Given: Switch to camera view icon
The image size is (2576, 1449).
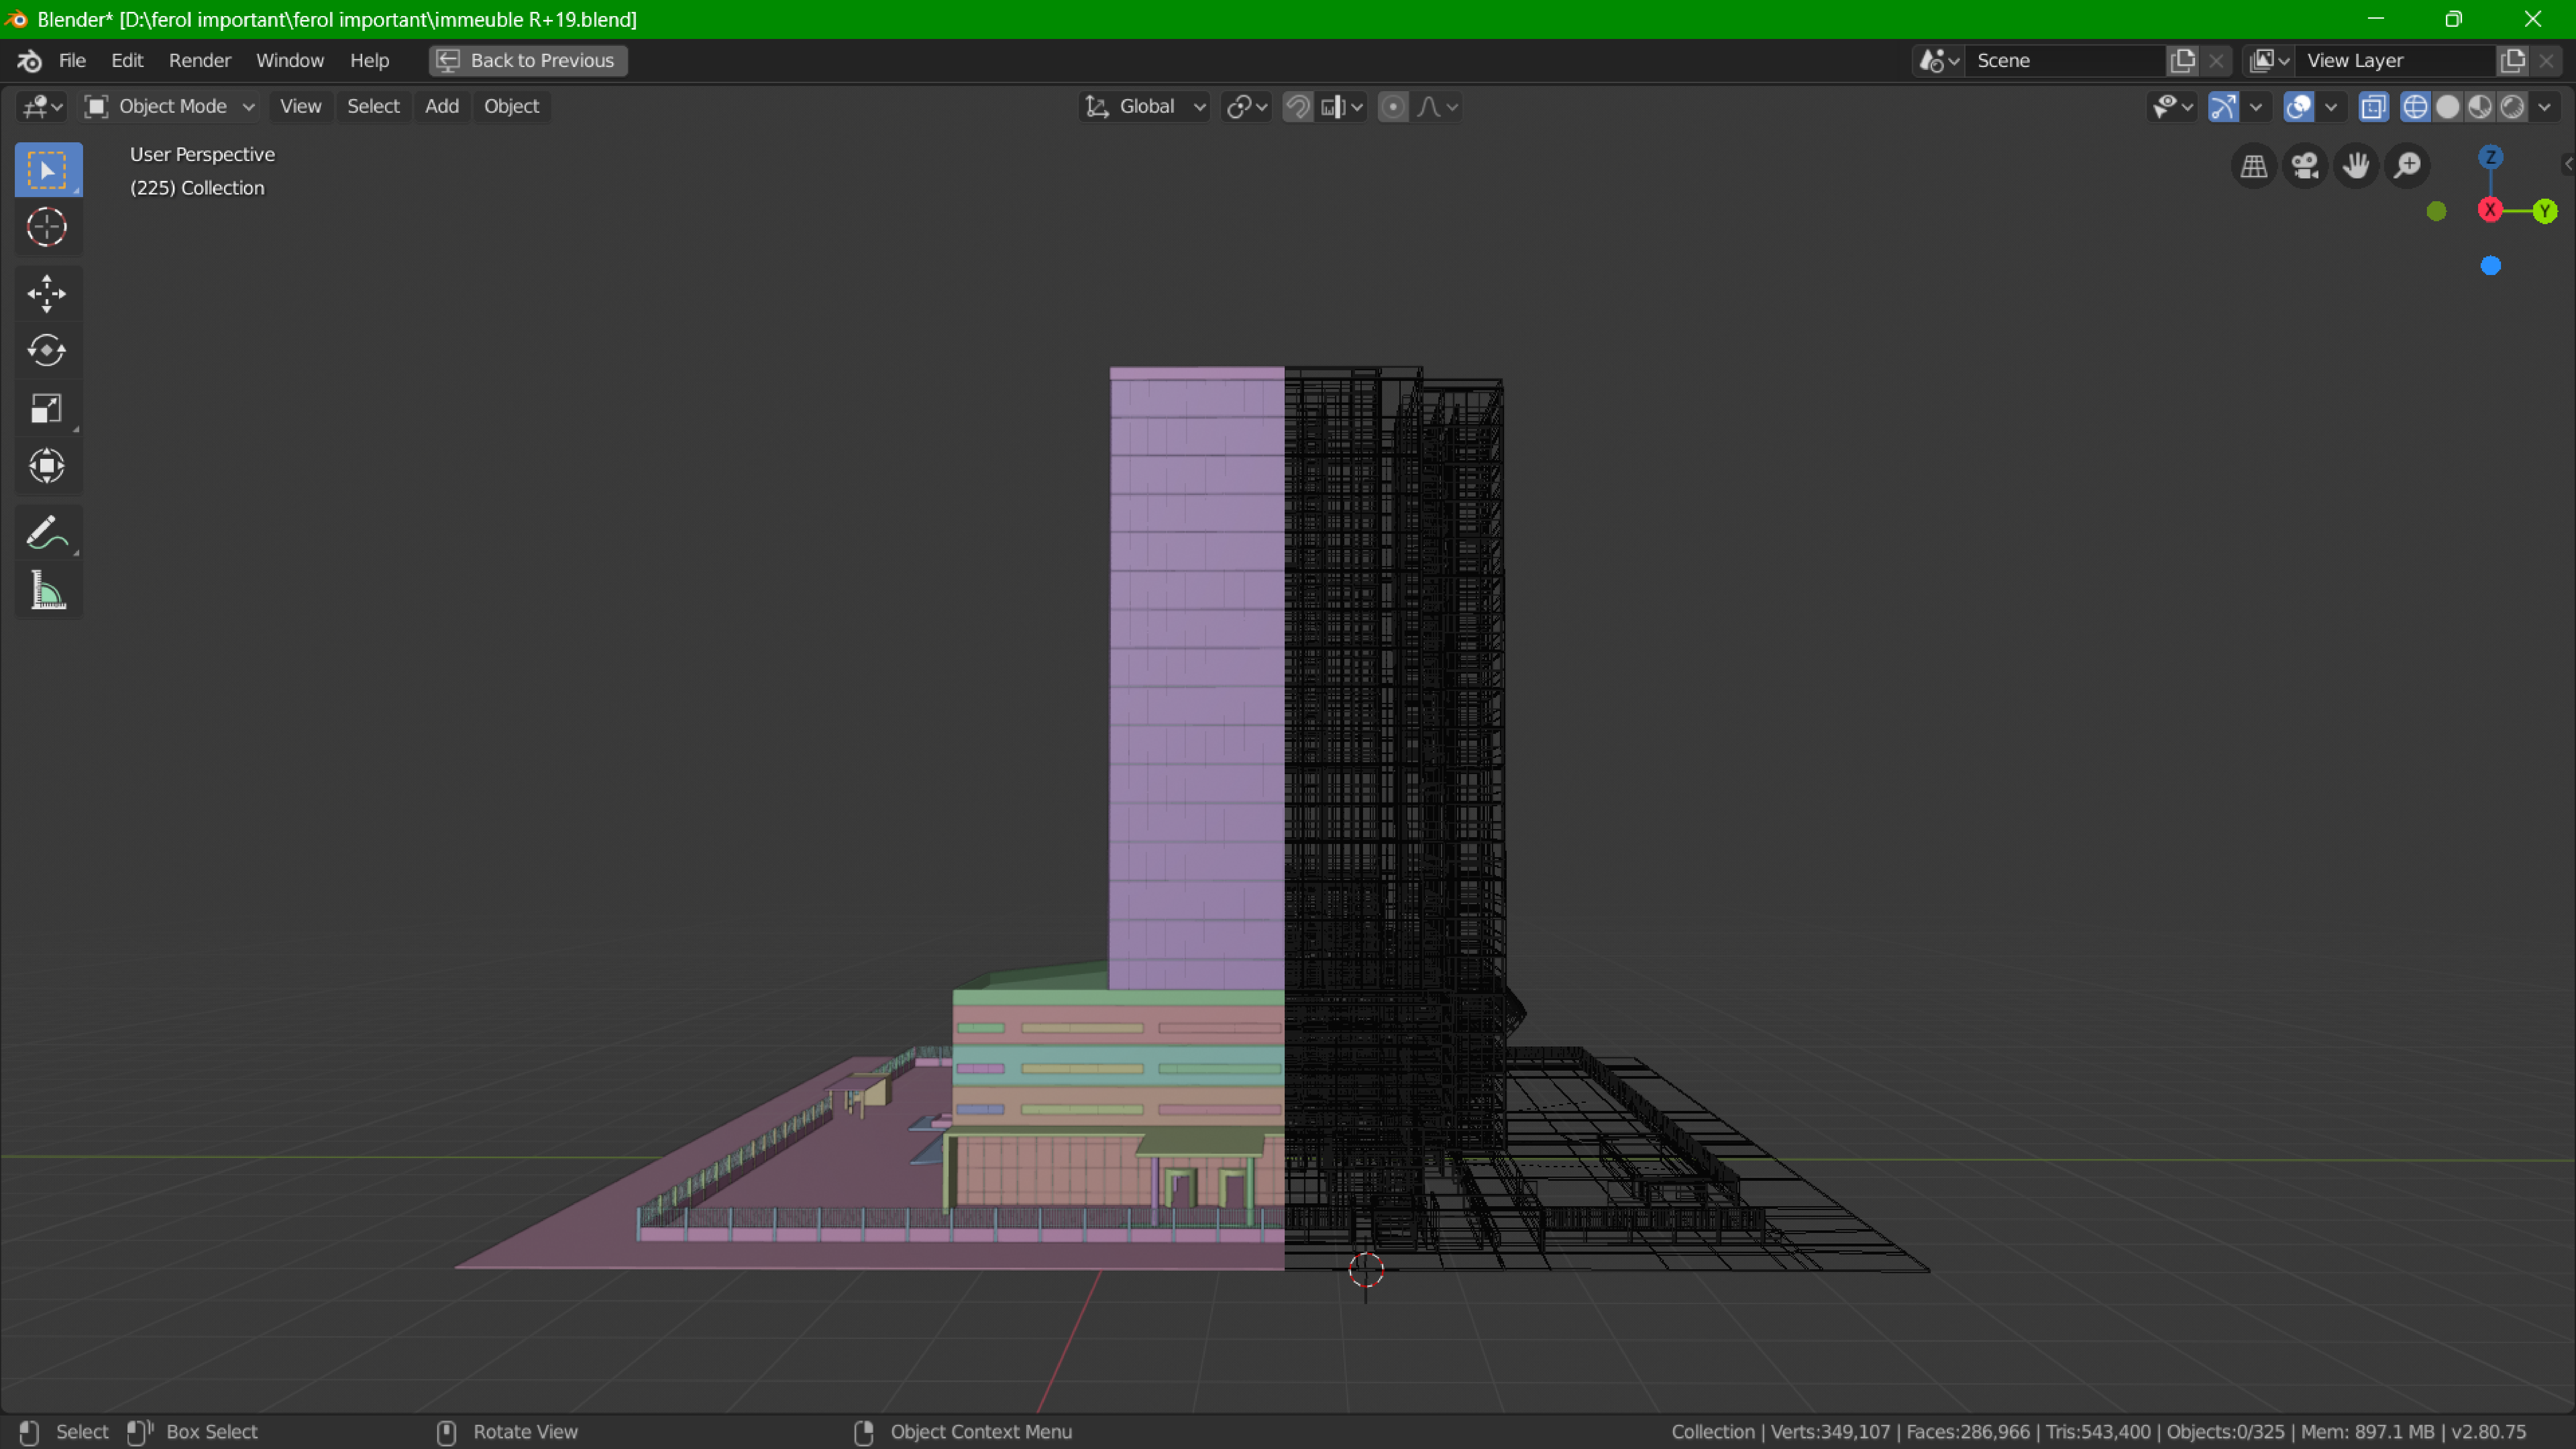Looking at the screenshot, I should [2305, 166].
